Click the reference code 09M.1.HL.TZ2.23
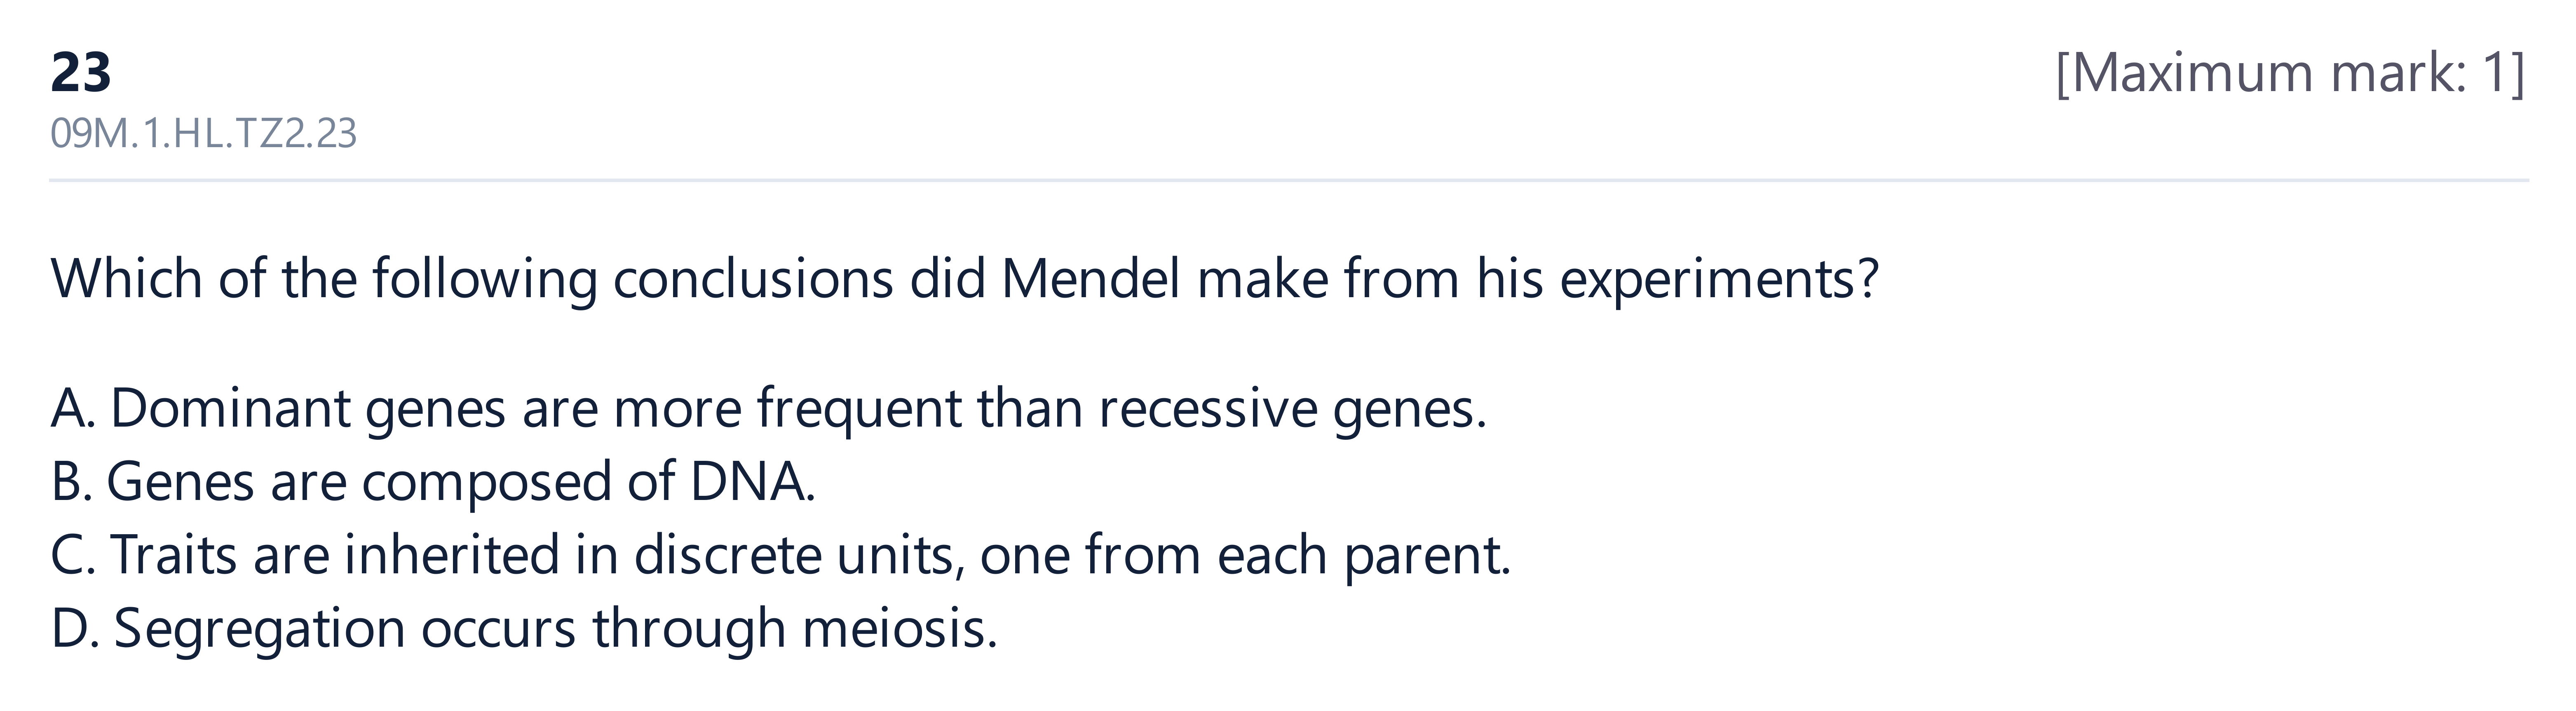 tap(203, 134)
